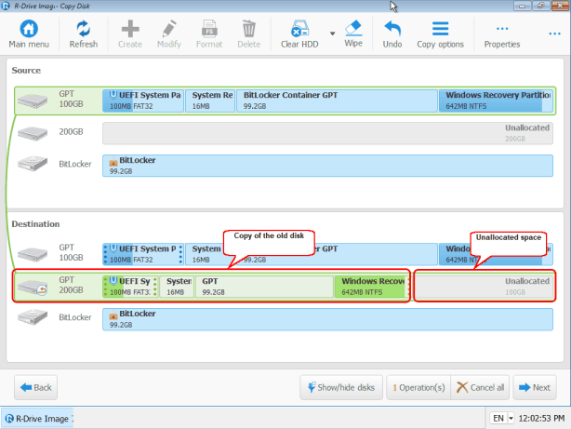
Task: Expand the Clear HDD dropdown arrow
Action: coord(331,34)
